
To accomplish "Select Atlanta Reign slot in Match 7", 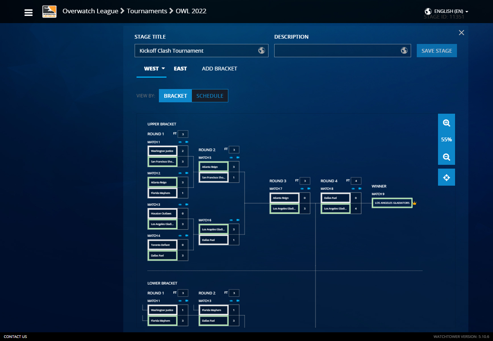I will click(x=284, y=198).
